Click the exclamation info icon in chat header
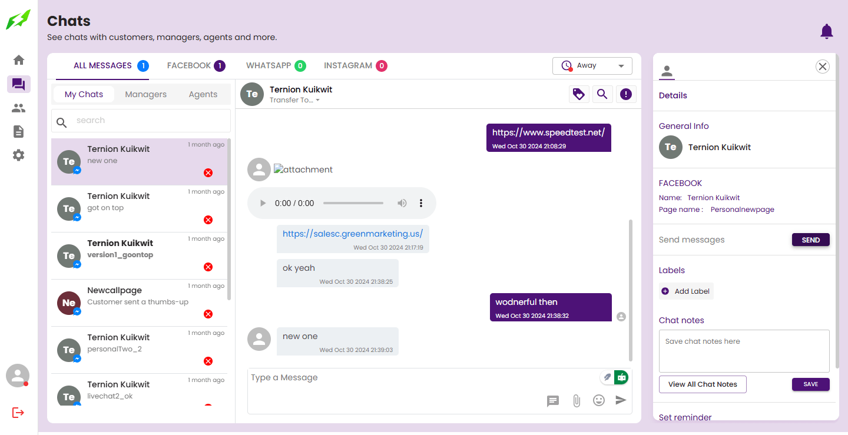 pos(626,94)
